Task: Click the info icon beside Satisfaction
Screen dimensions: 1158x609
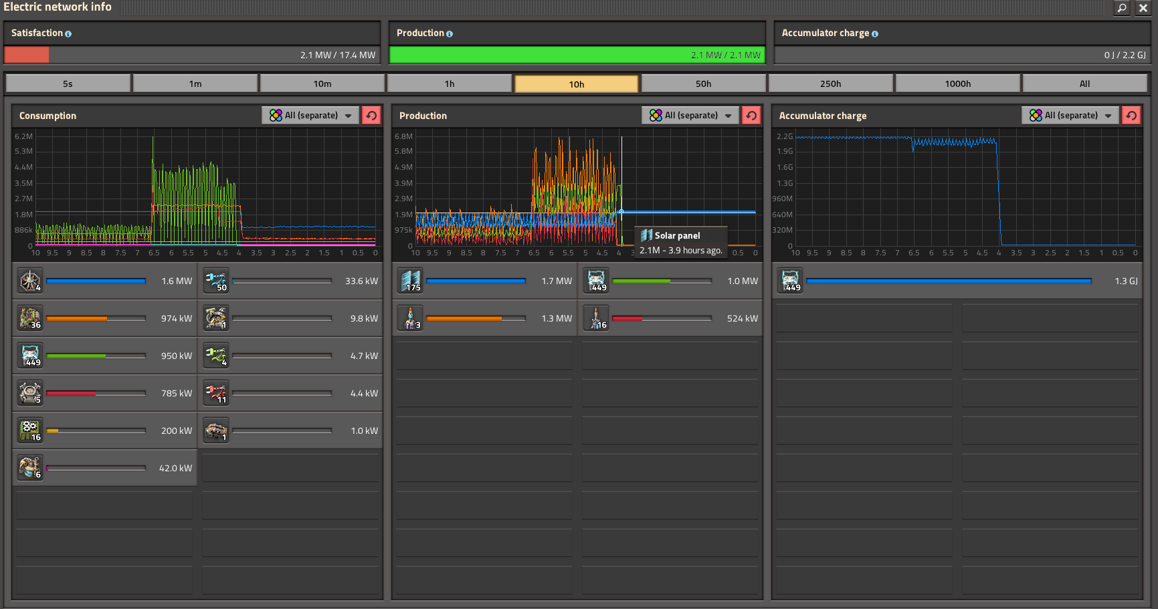Action: 68,33
